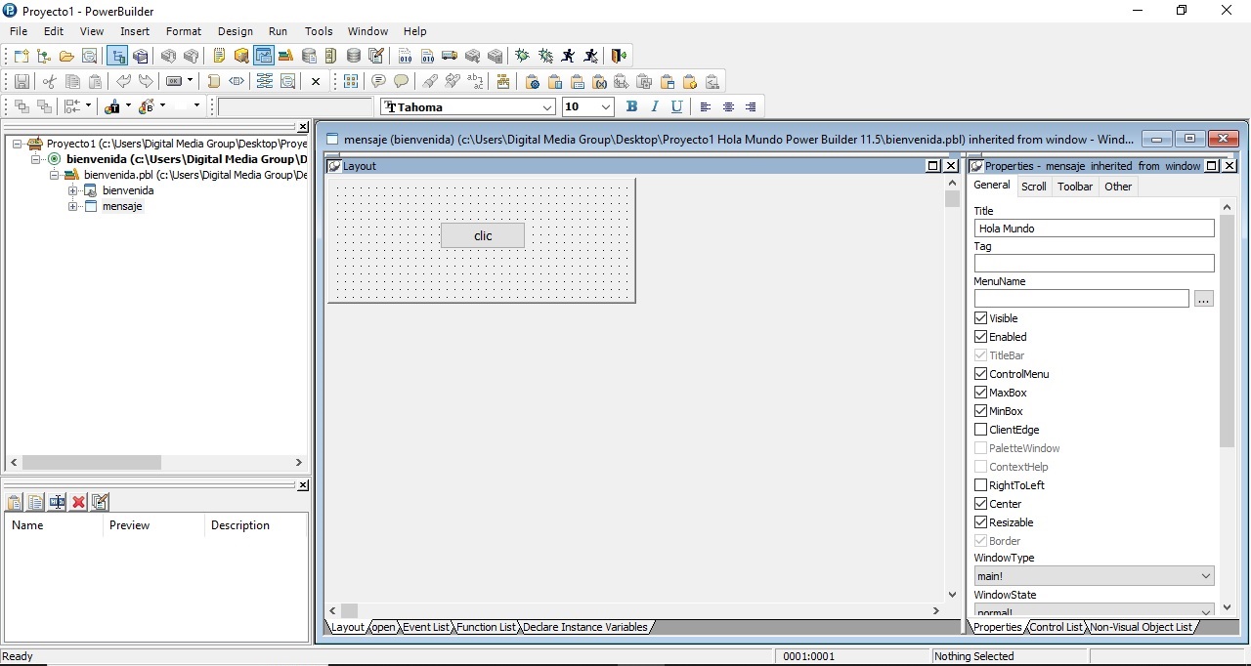1251x666 pixels.
Task: Apply bold formatting with the B icon
Action: pos(631,106)
